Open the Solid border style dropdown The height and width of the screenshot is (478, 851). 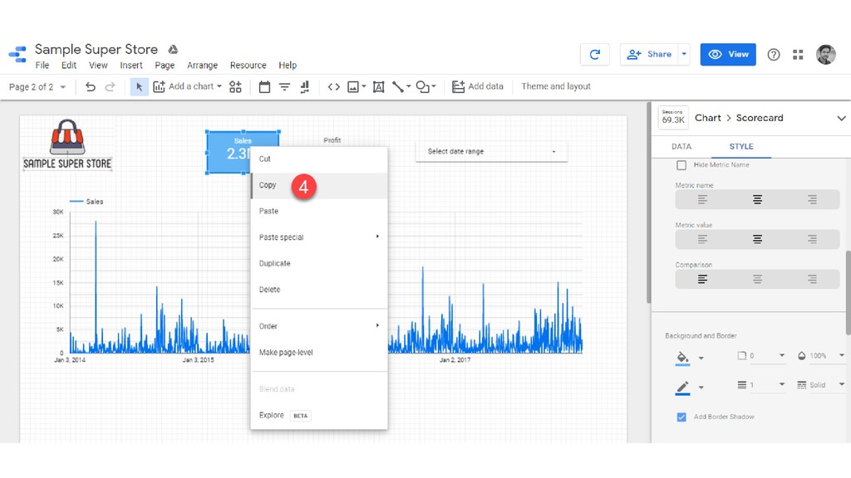pos(820,385)
